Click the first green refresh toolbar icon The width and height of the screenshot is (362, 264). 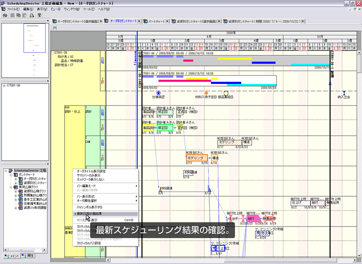[5, 15]
